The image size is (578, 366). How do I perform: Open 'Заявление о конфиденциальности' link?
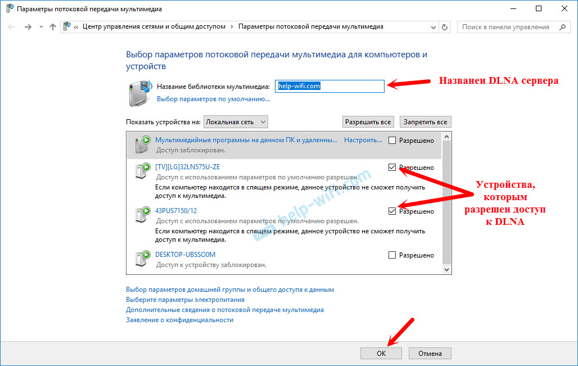click(x=179, y=320)
